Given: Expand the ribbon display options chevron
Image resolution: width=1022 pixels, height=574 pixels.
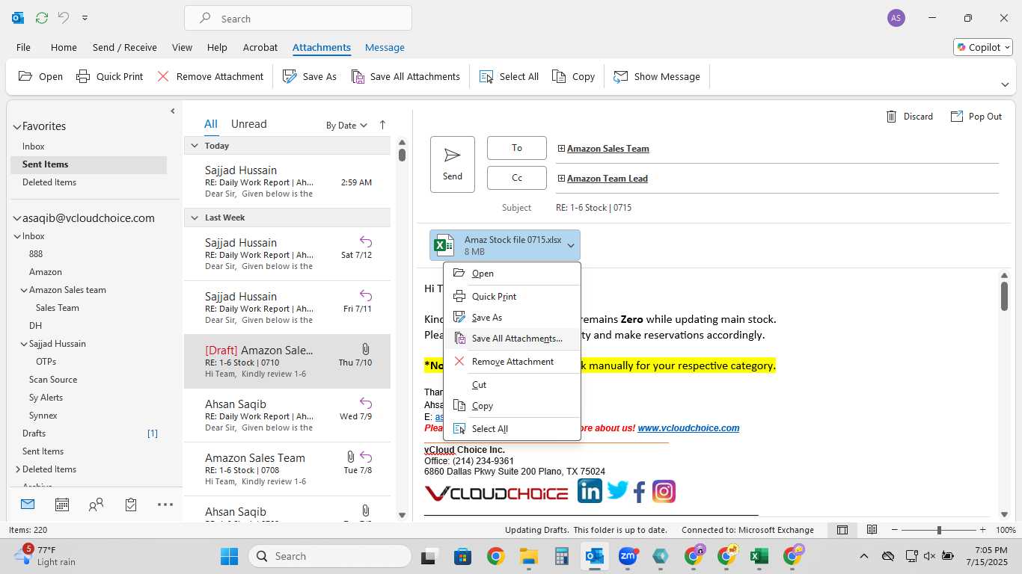Looking at the screenshot, I should [x=1005, y=84].
